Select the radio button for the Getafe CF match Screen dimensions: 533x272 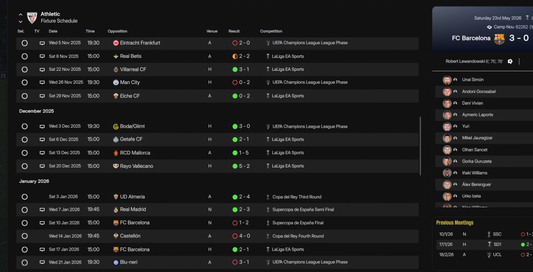click(x=25, y=140)
